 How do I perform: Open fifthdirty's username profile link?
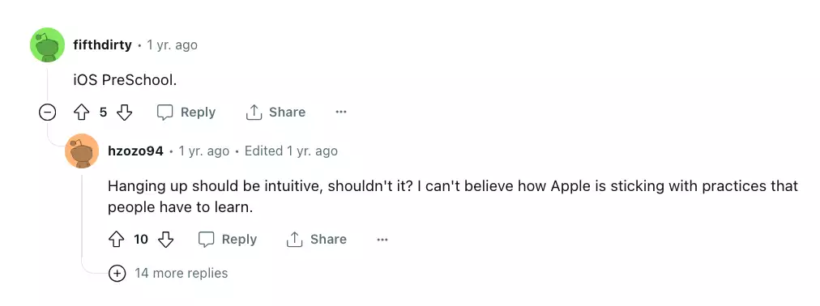(x=102, y=45)
